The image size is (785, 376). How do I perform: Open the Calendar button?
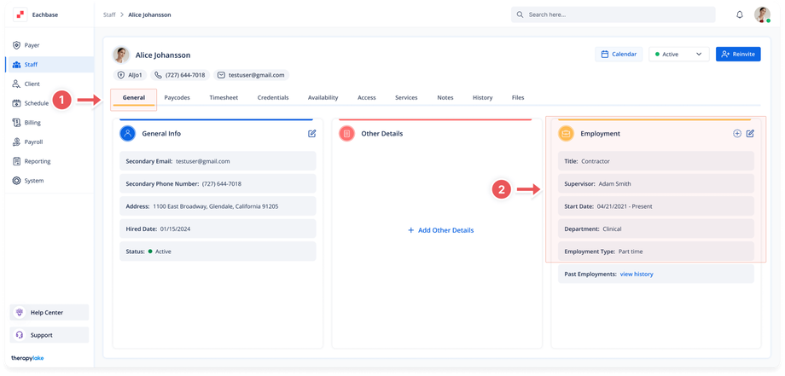click(x=619, y=54)
